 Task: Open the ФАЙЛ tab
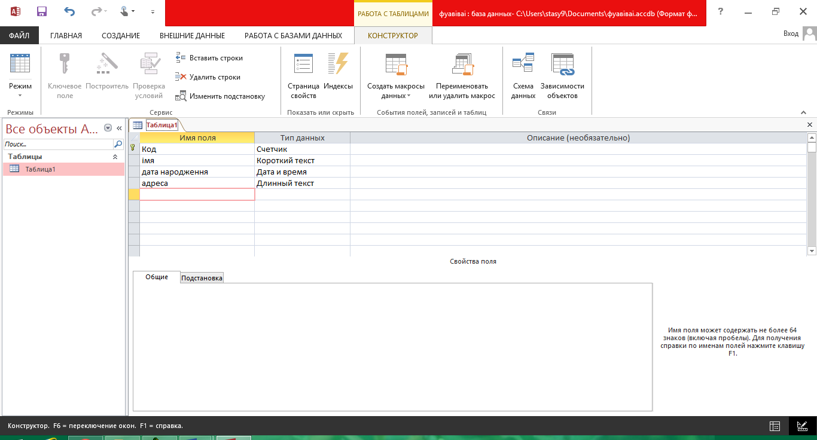19,35
